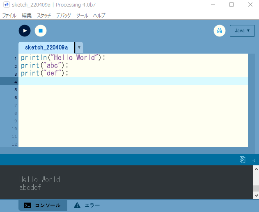Switch to the コンソール tab
The width and height of the screenshot is (259, 212).
43,205
